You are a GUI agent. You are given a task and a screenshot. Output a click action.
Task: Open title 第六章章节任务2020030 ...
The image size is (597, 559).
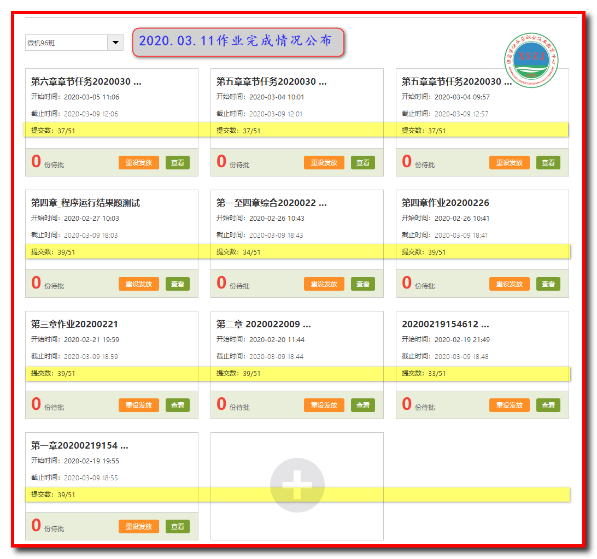(x=86, y=81)
